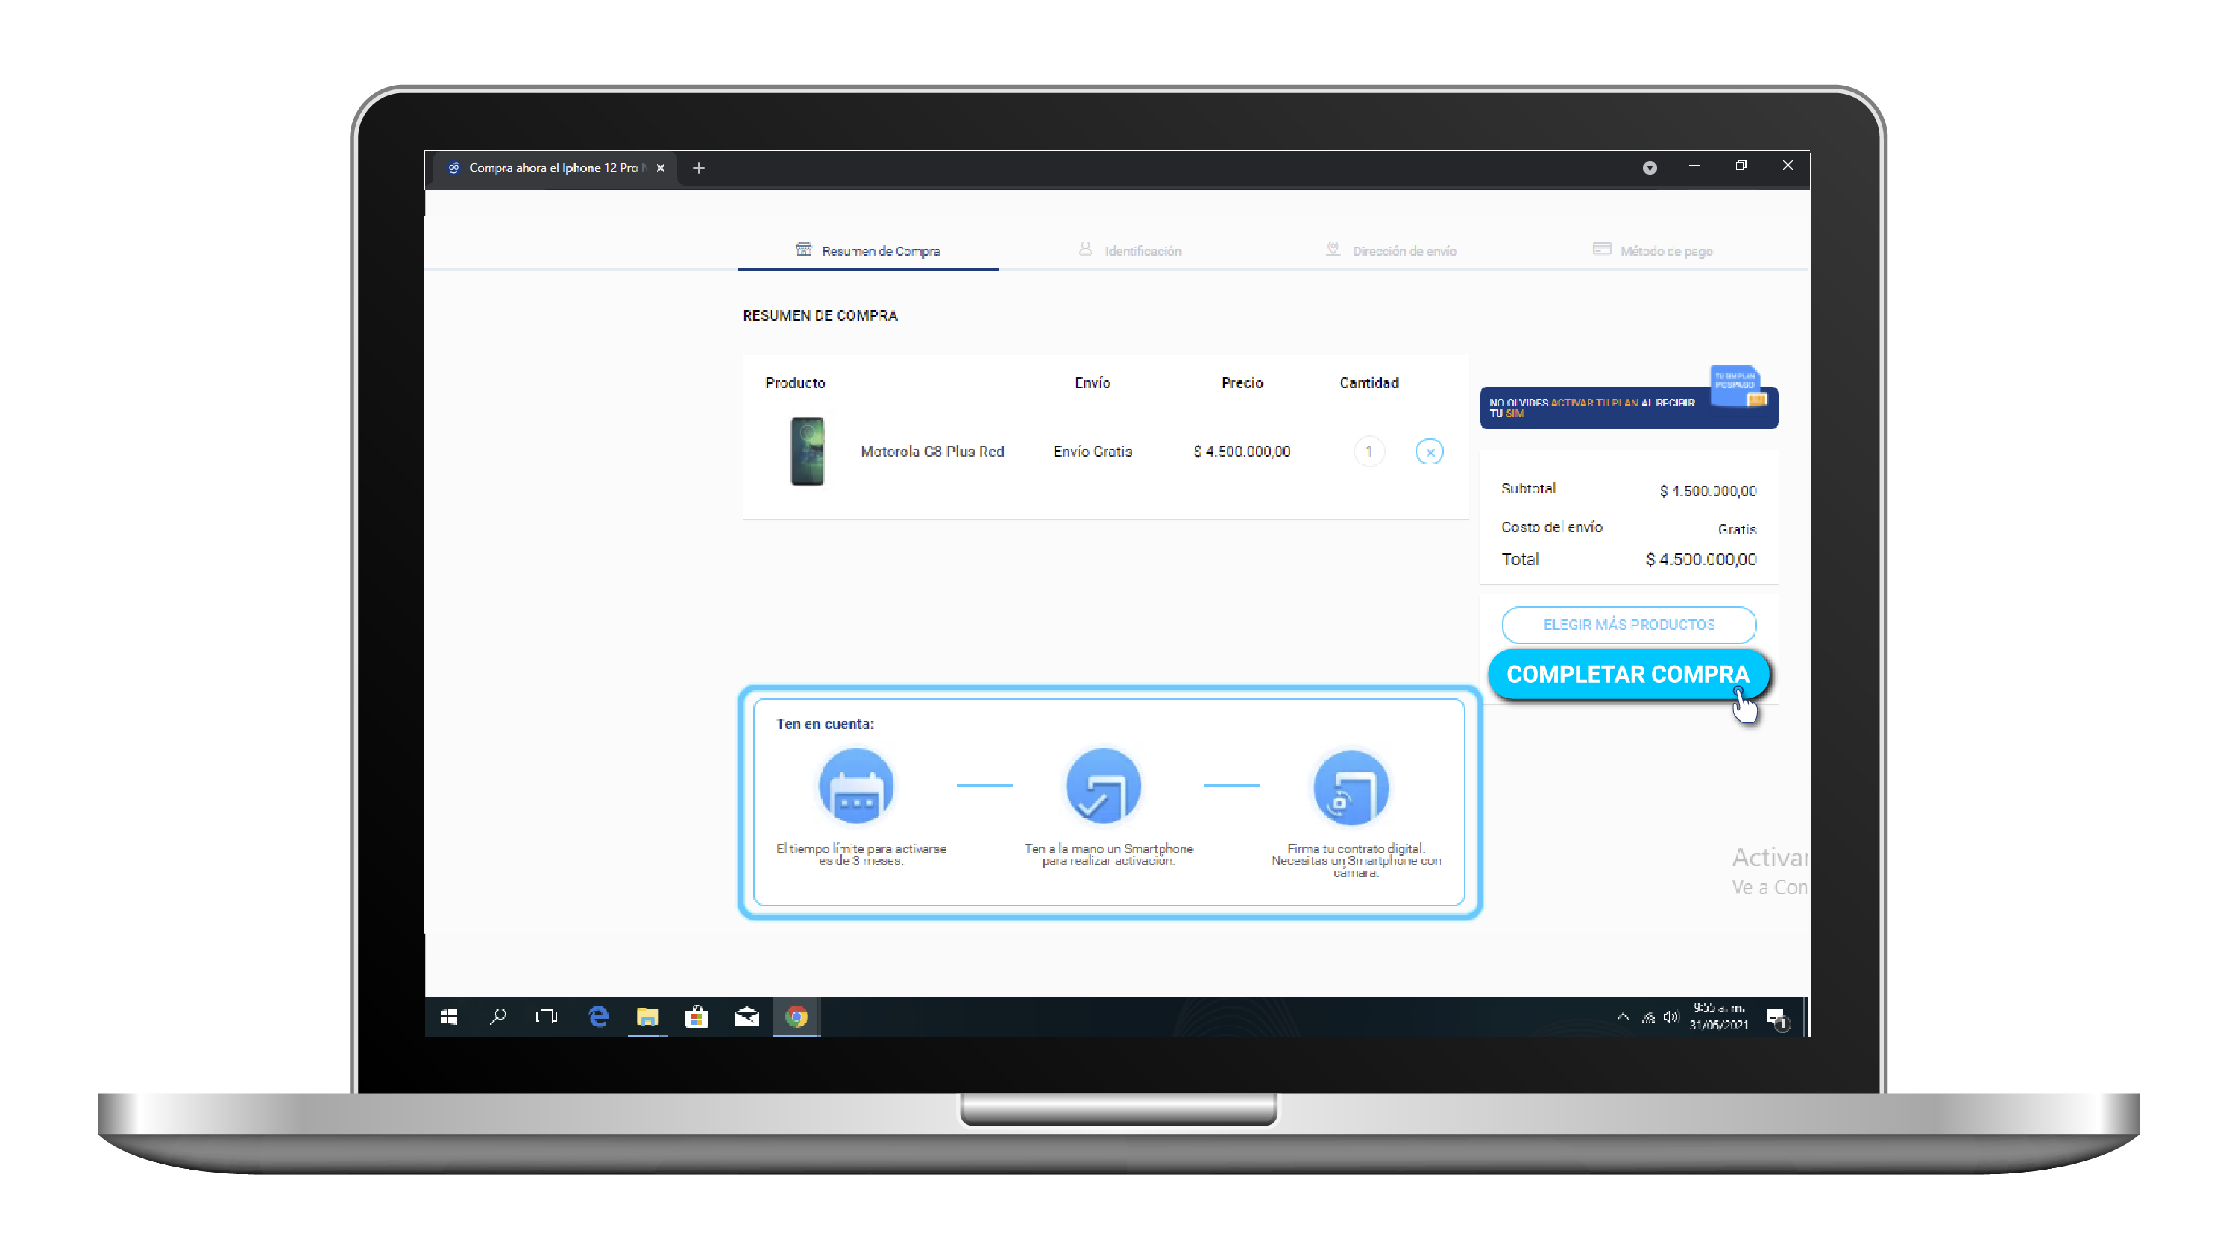Click the RESUMEN DE COMPRA heading
Viewport: 2238px width, 1259px height.
pos(820,316)
